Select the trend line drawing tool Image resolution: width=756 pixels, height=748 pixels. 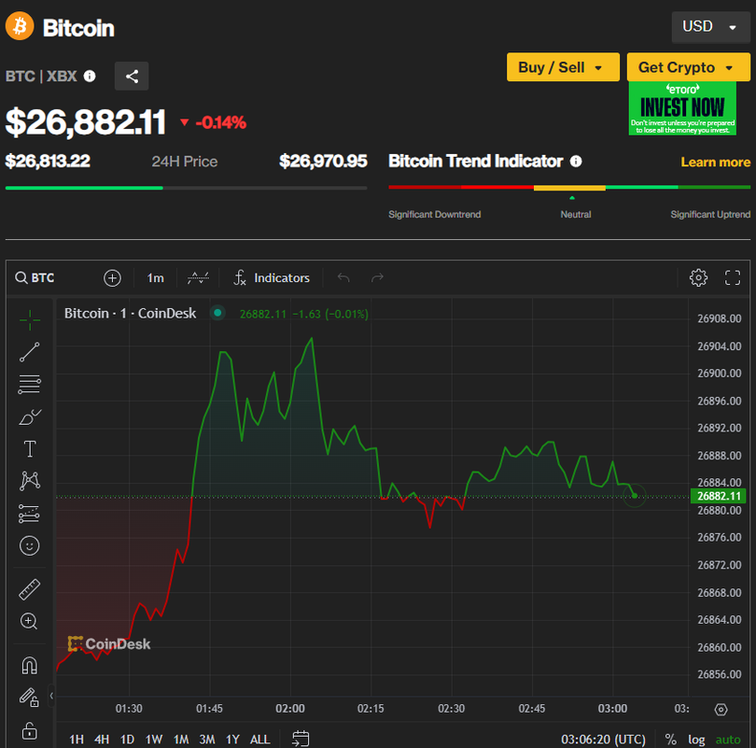[x=30, y=352]
